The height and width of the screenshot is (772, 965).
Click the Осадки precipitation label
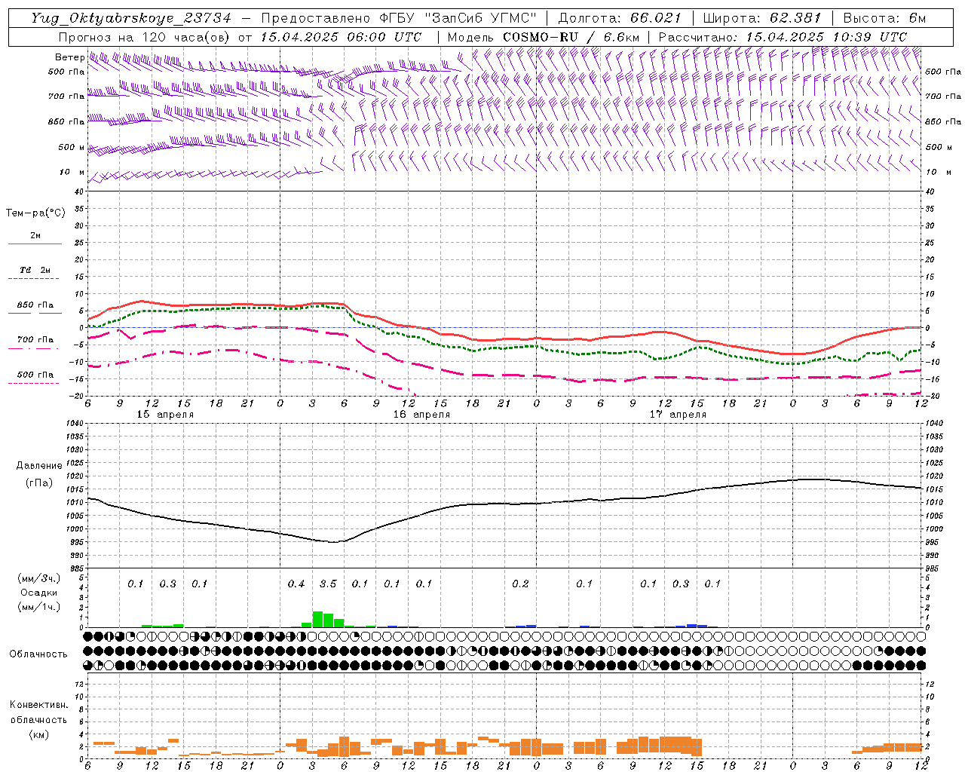point(38,593)
